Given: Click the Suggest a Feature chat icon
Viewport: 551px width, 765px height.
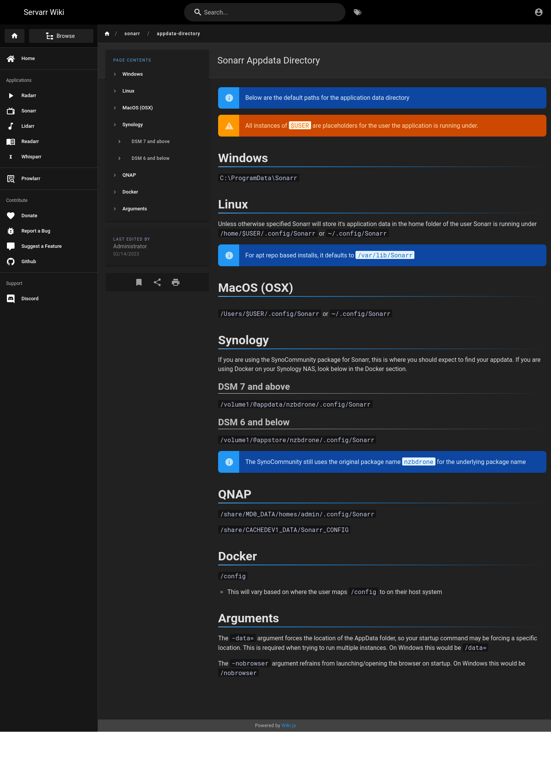Looking at the screenshot, I should coord(11,246).
